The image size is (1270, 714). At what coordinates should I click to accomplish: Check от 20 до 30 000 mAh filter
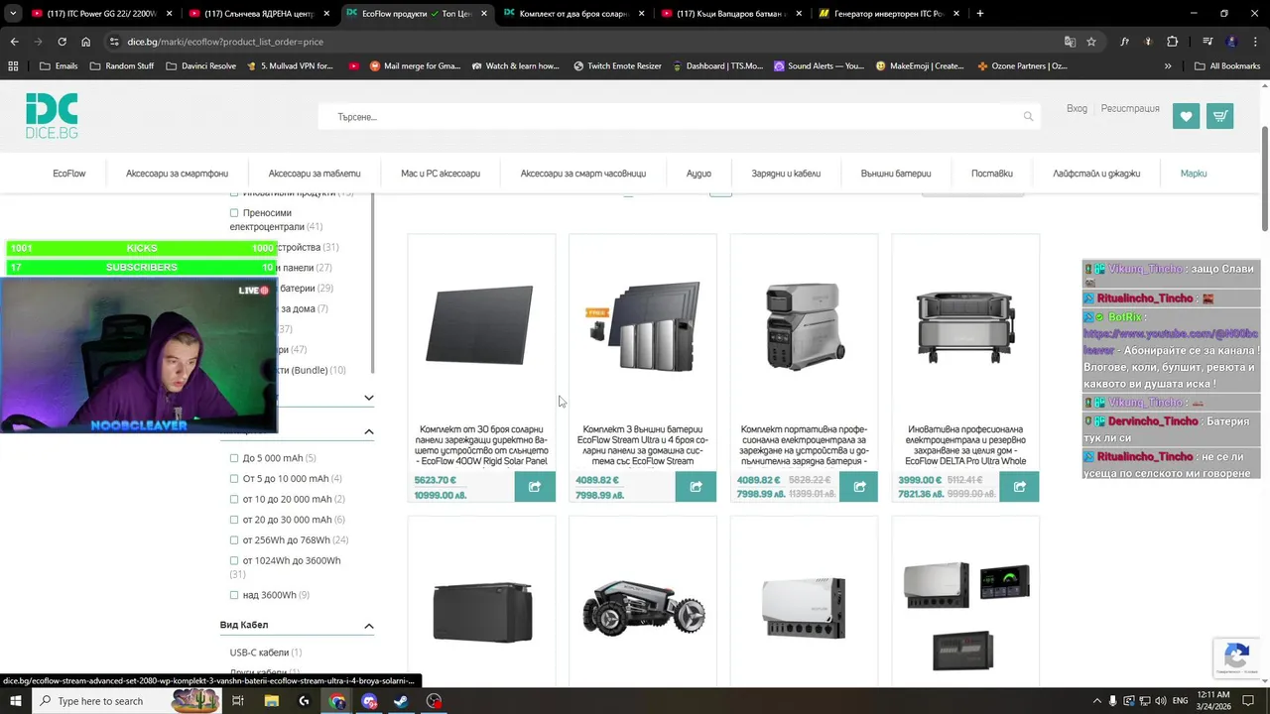(x=234, y=520)
